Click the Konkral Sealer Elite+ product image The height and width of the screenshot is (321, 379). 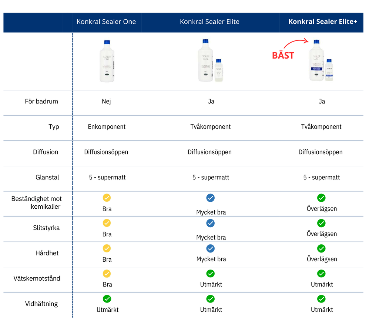point(321,60)
